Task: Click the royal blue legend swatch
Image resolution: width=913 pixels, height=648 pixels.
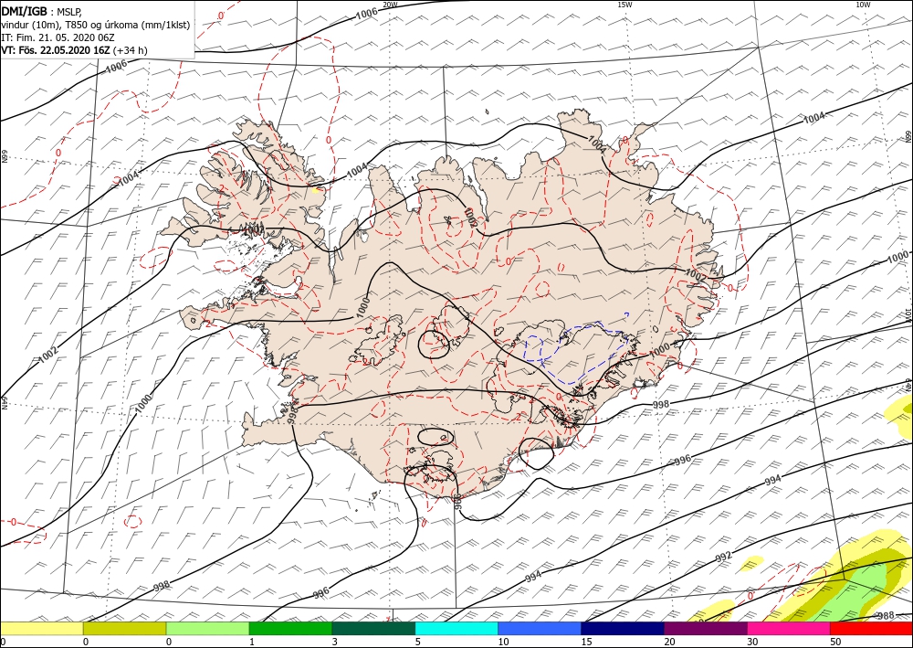Action: pyautogui.click(x=540, y=628)
